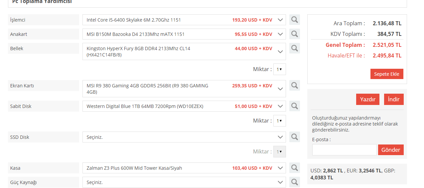The image size is (424, 188).
Task: Open Bellek dropdown Kingston HyperX Fury
Action: 184,51
